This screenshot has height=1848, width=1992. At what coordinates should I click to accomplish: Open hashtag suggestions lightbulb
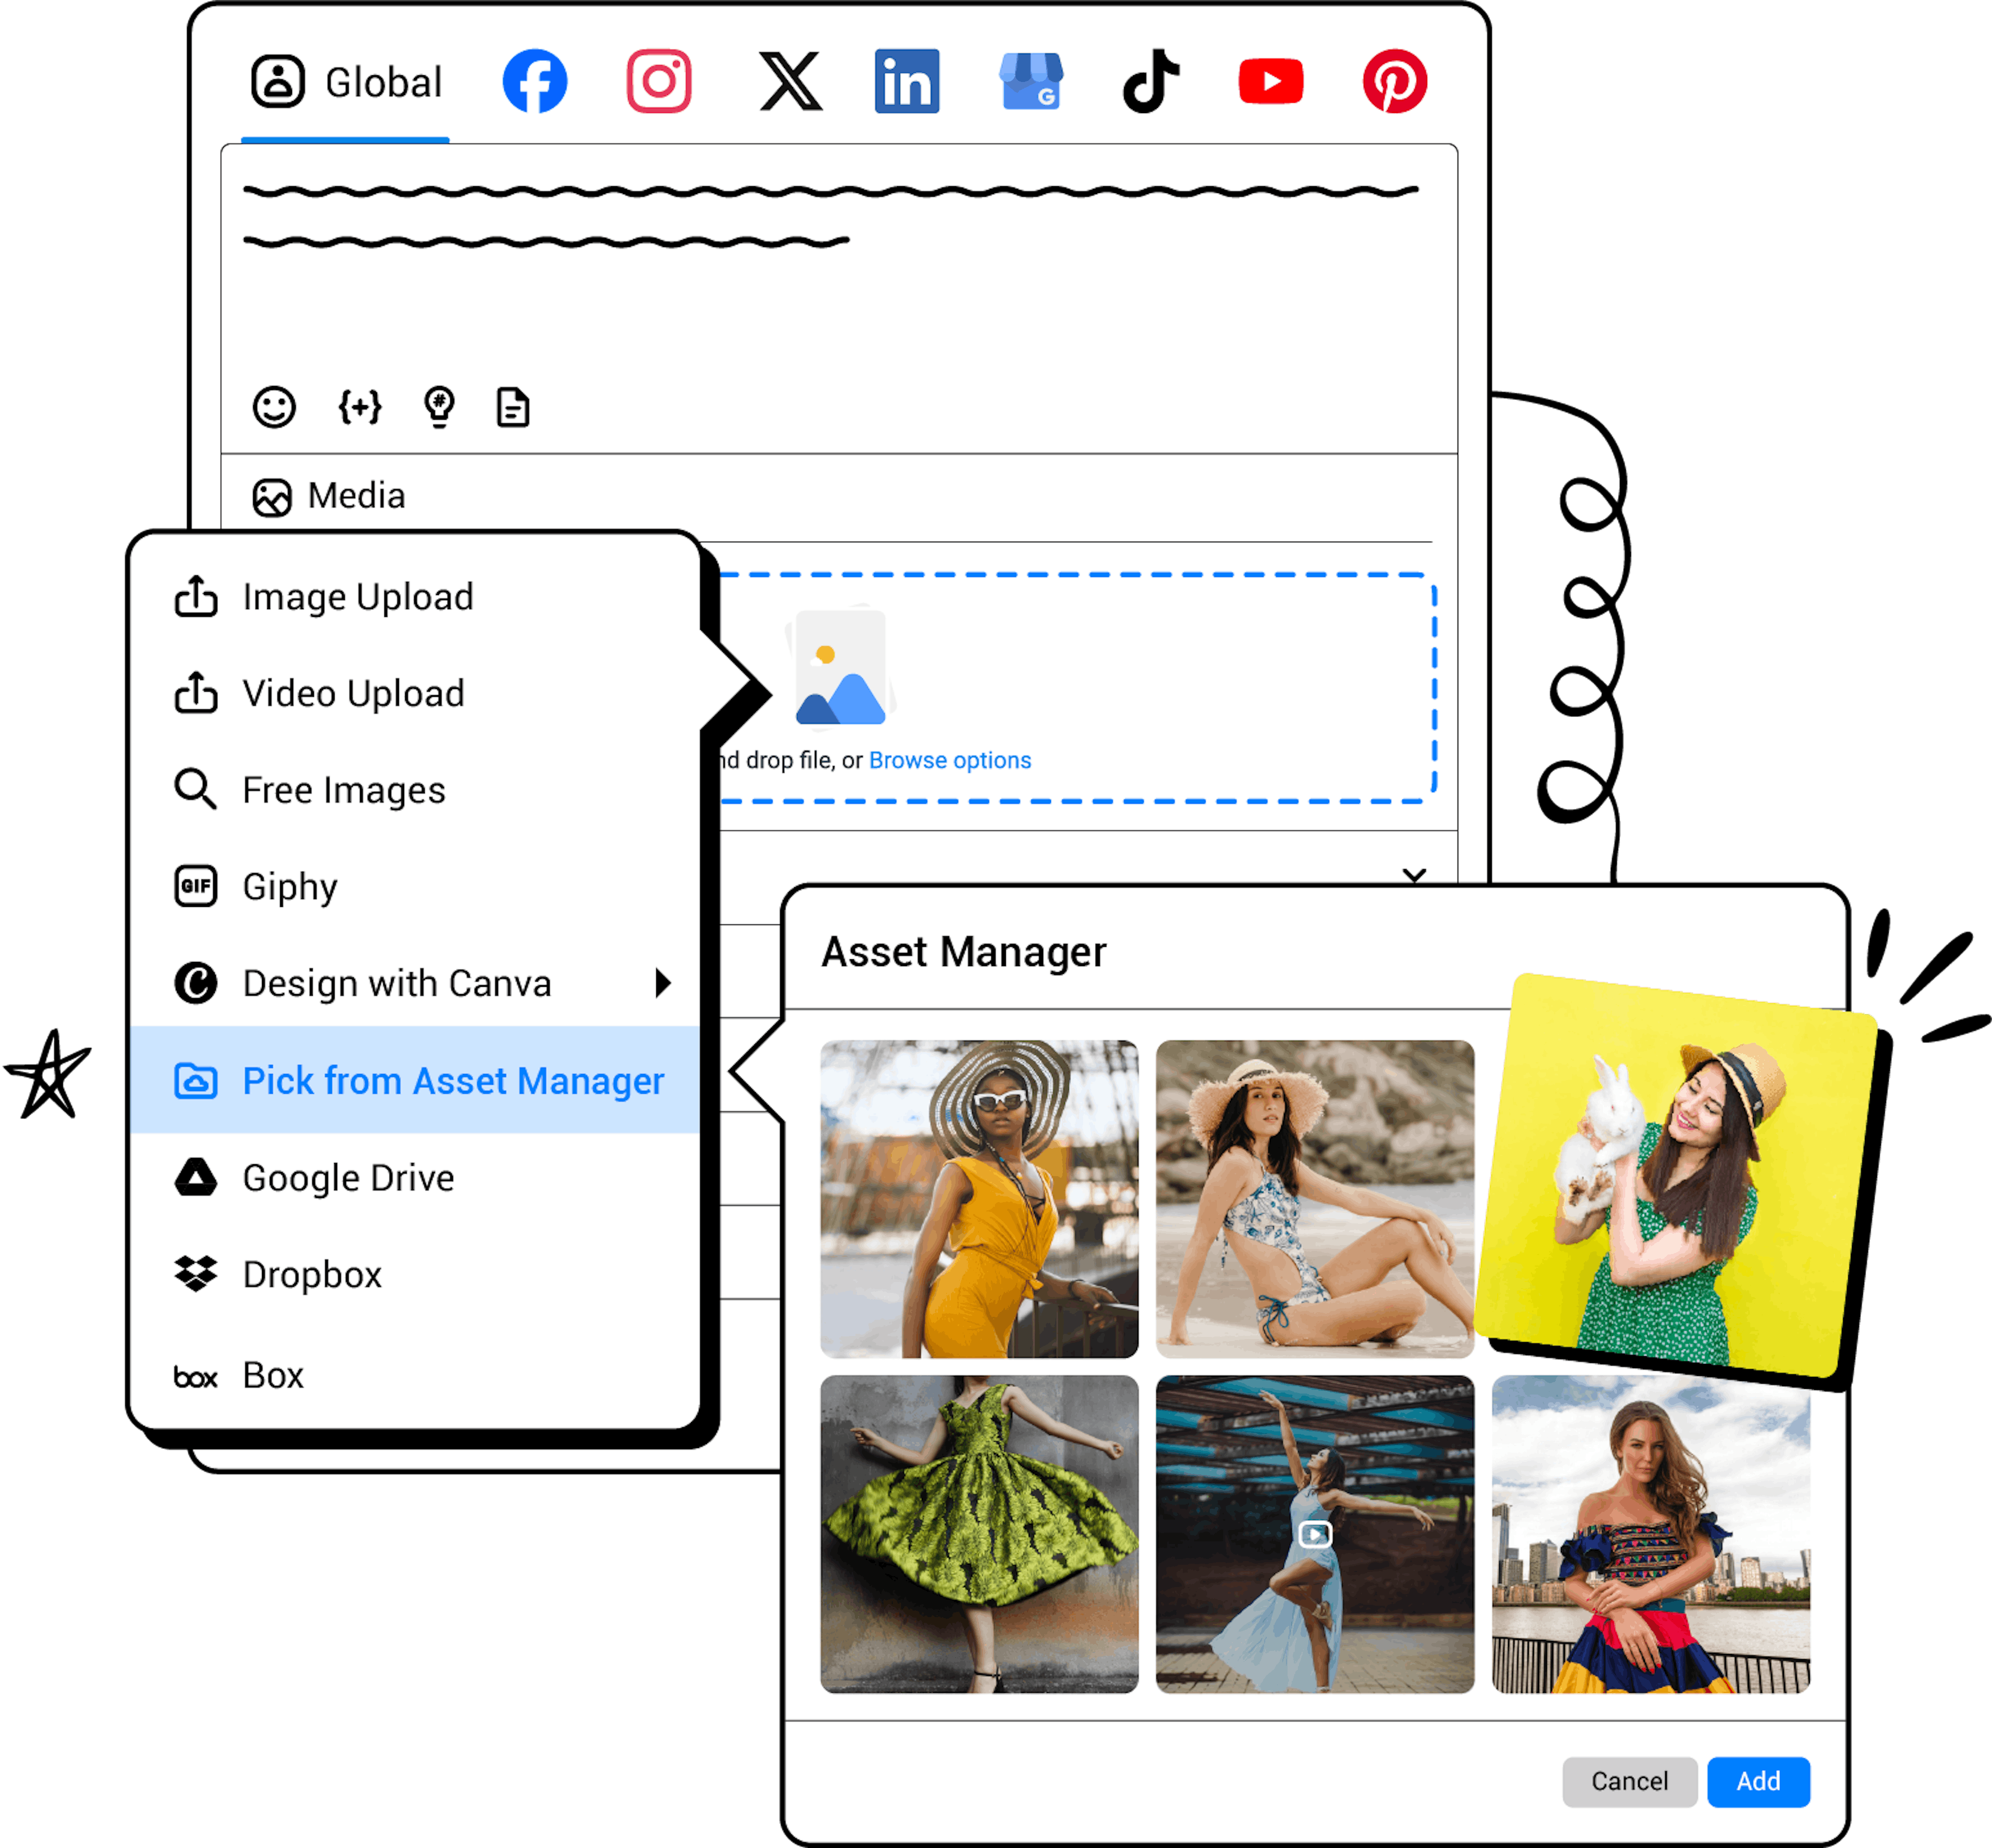click(x=439, y=407)
